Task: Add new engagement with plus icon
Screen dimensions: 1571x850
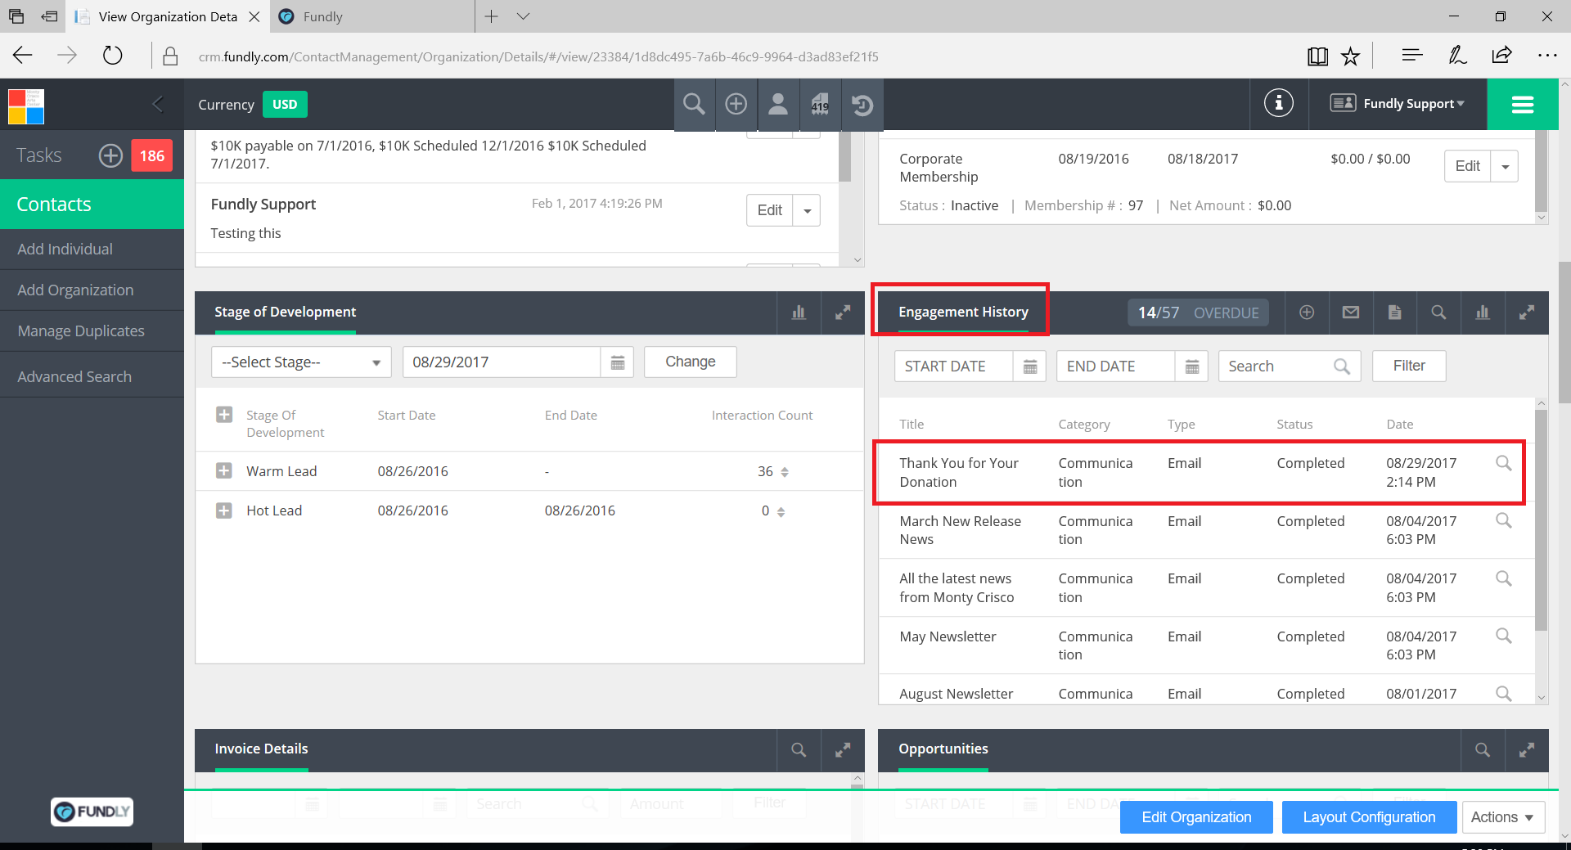Action: (x=1307, y=313)
